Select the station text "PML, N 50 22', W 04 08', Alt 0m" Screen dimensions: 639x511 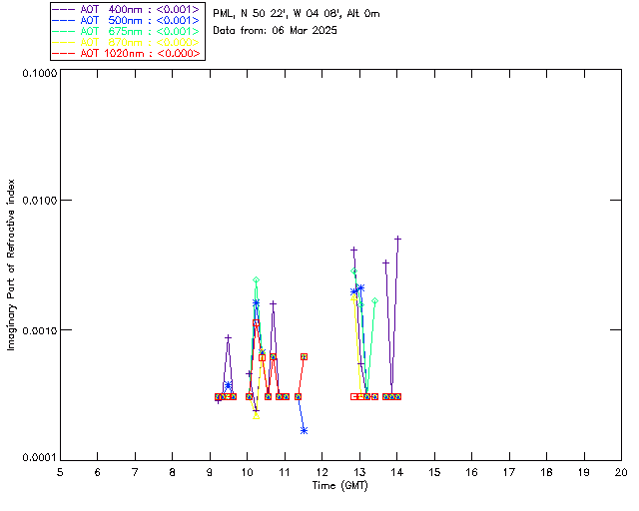[297, 13]
